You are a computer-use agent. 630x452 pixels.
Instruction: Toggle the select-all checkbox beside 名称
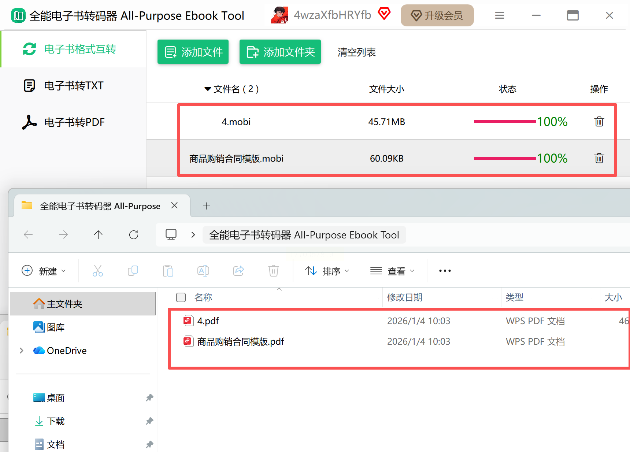coord(181,297)
